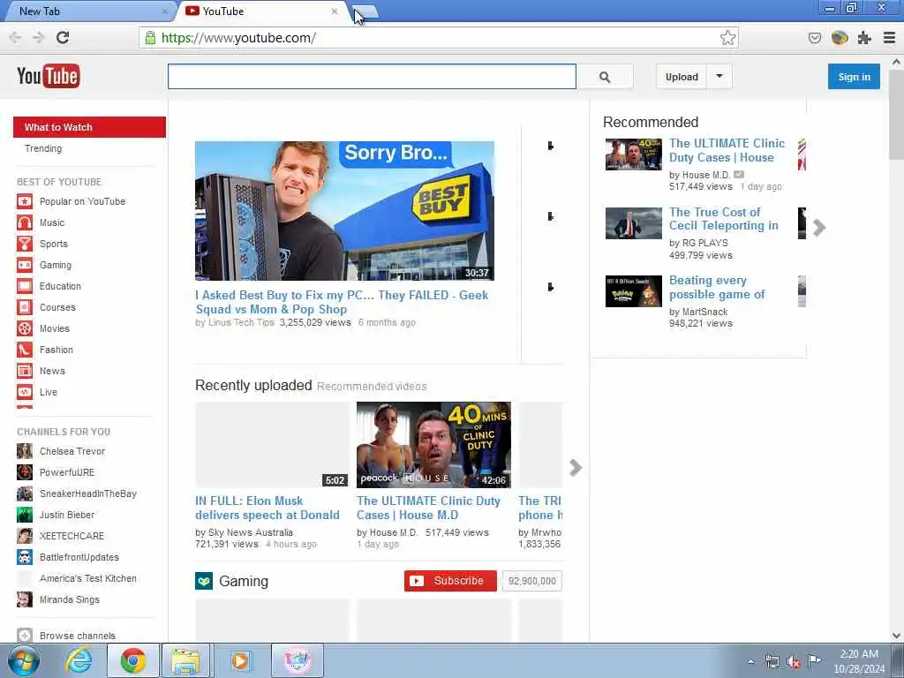Open the News sidebar icon

tap(24, 371)
